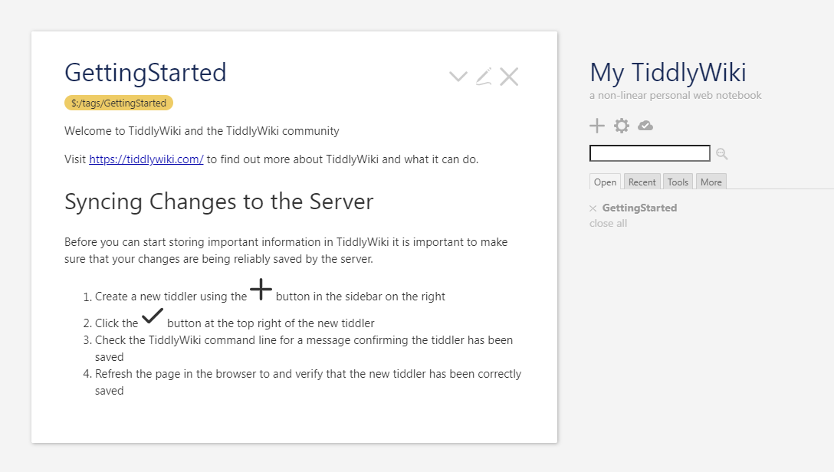Switch to the Tools tab
The width and height of the screenshot is (834, 472).
coord(678,182)
